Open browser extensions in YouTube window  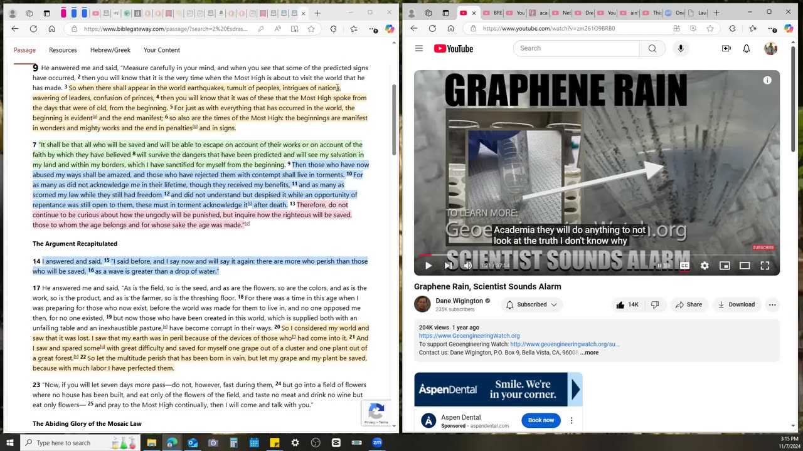(x=732, y=28)
